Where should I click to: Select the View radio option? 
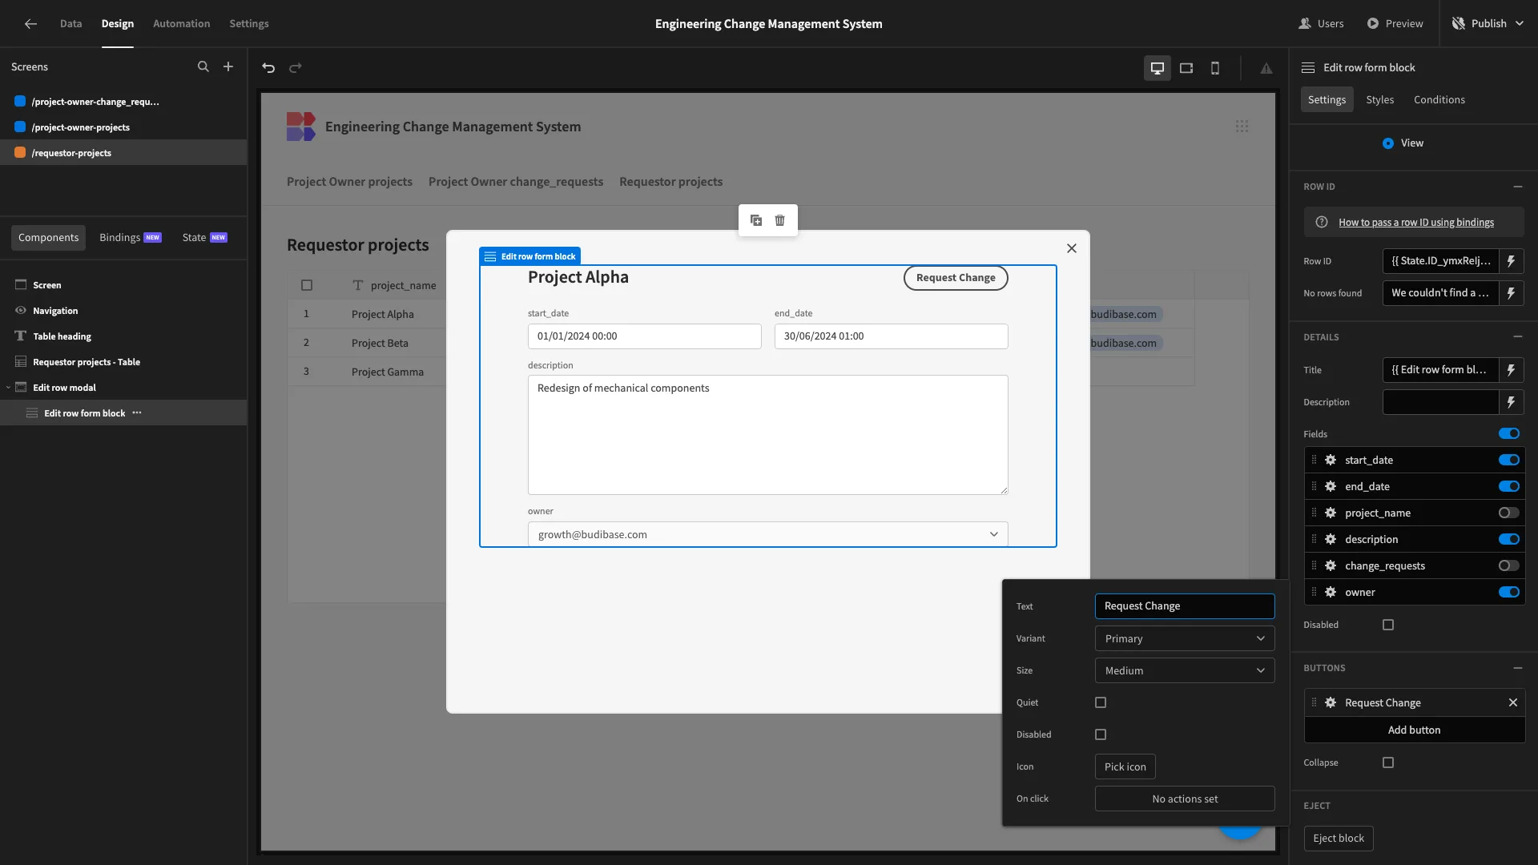point(1388,143)
